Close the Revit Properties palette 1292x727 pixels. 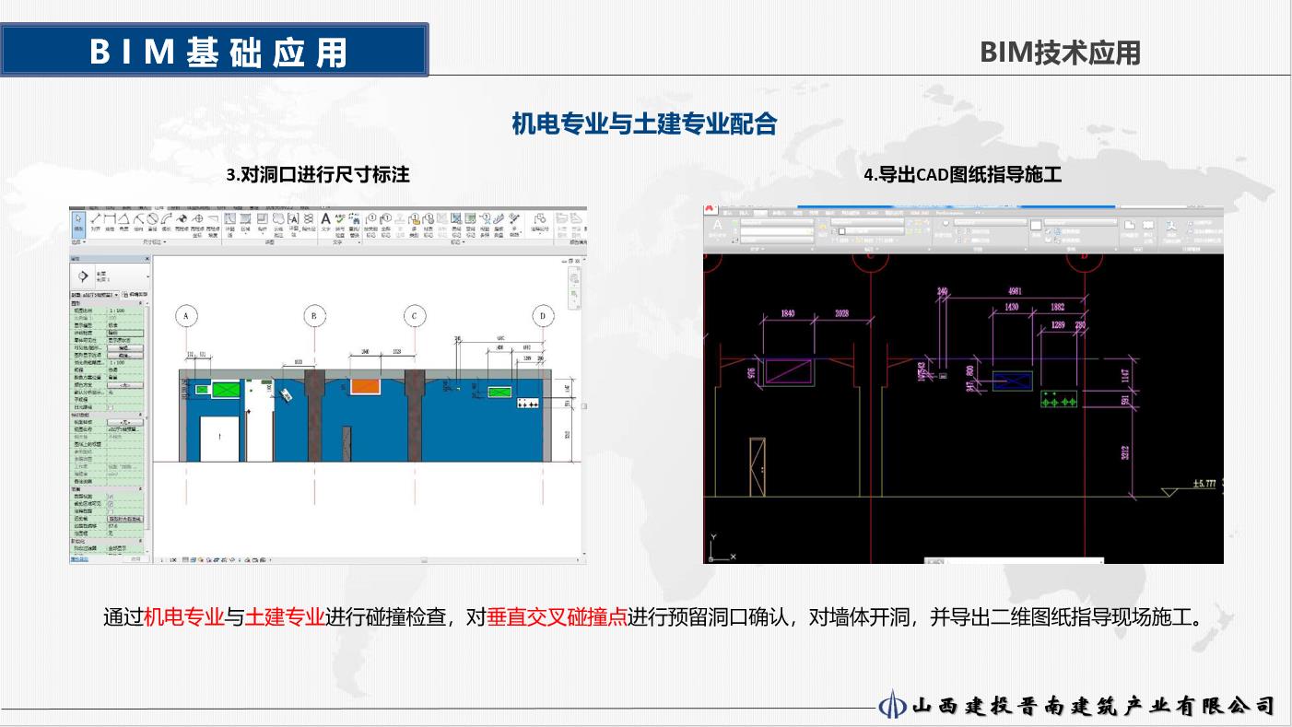click(x=147, y=259)
